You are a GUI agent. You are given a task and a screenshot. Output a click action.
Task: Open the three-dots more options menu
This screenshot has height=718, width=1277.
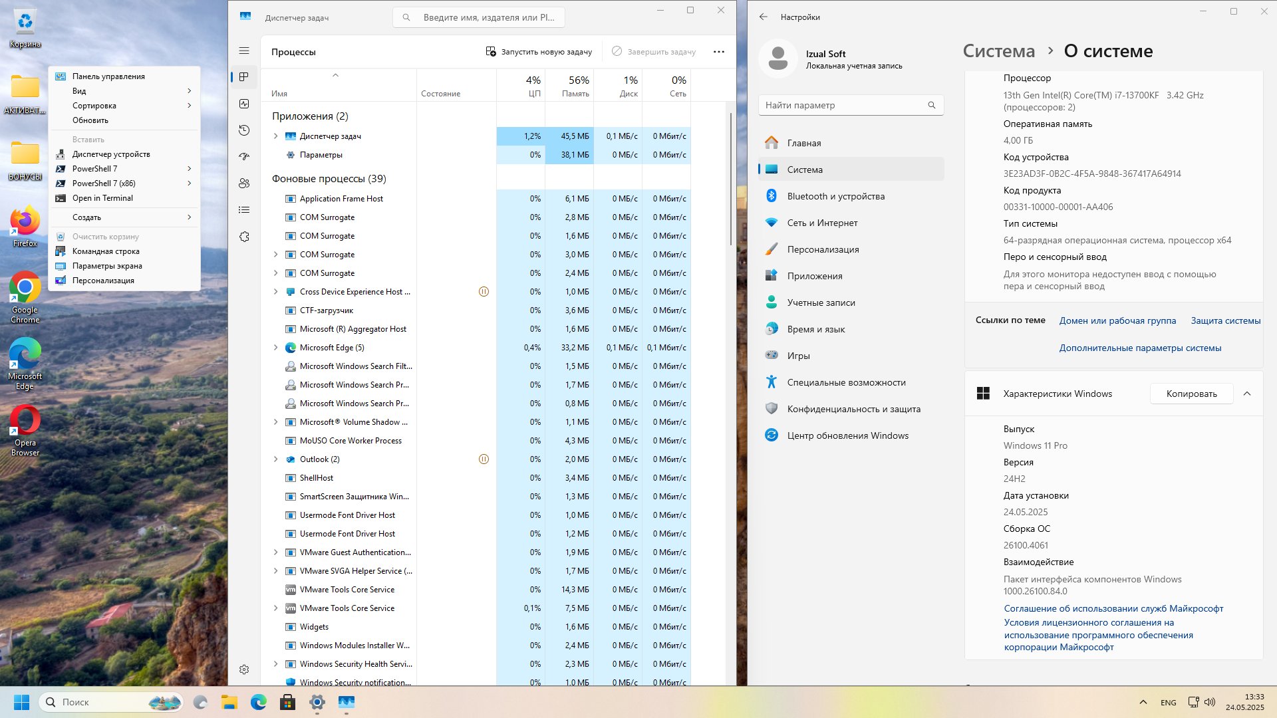coord(719,52)
